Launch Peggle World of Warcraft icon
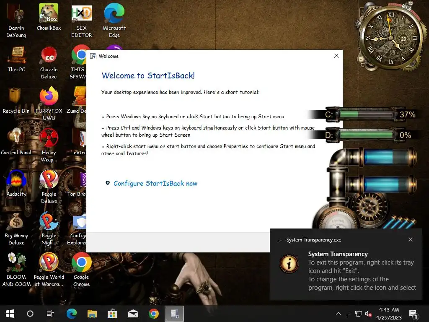 pos(49,270)
